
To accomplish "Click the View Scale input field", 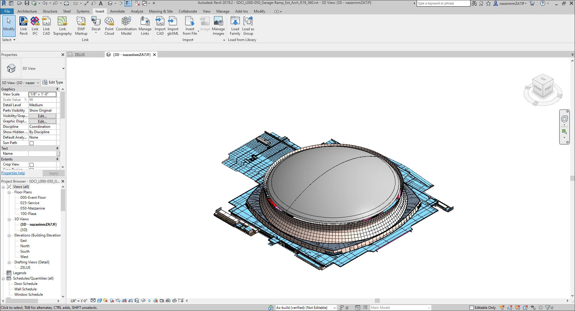I will click(x=42, y=94).
